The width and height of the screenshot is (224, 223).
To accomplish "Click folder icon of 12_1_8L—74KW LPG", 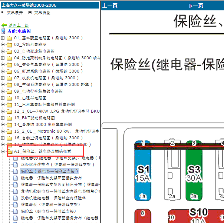I will tap(9, 111).
